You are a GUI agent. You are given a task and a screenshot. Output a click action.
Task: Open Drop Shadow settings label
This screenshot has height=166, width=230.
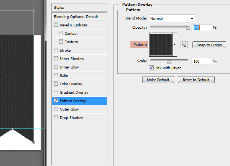click(71, 118)
